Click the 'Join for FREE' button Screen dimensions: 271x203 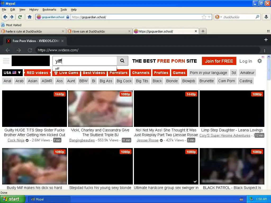coord(219,61)
